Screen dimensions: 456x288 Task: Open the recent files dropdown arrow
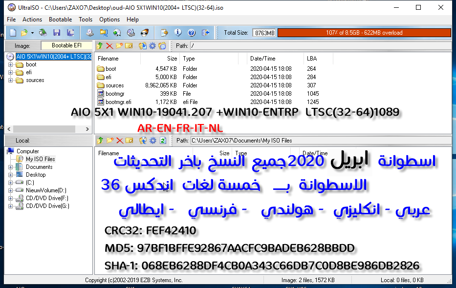point(32,33)
